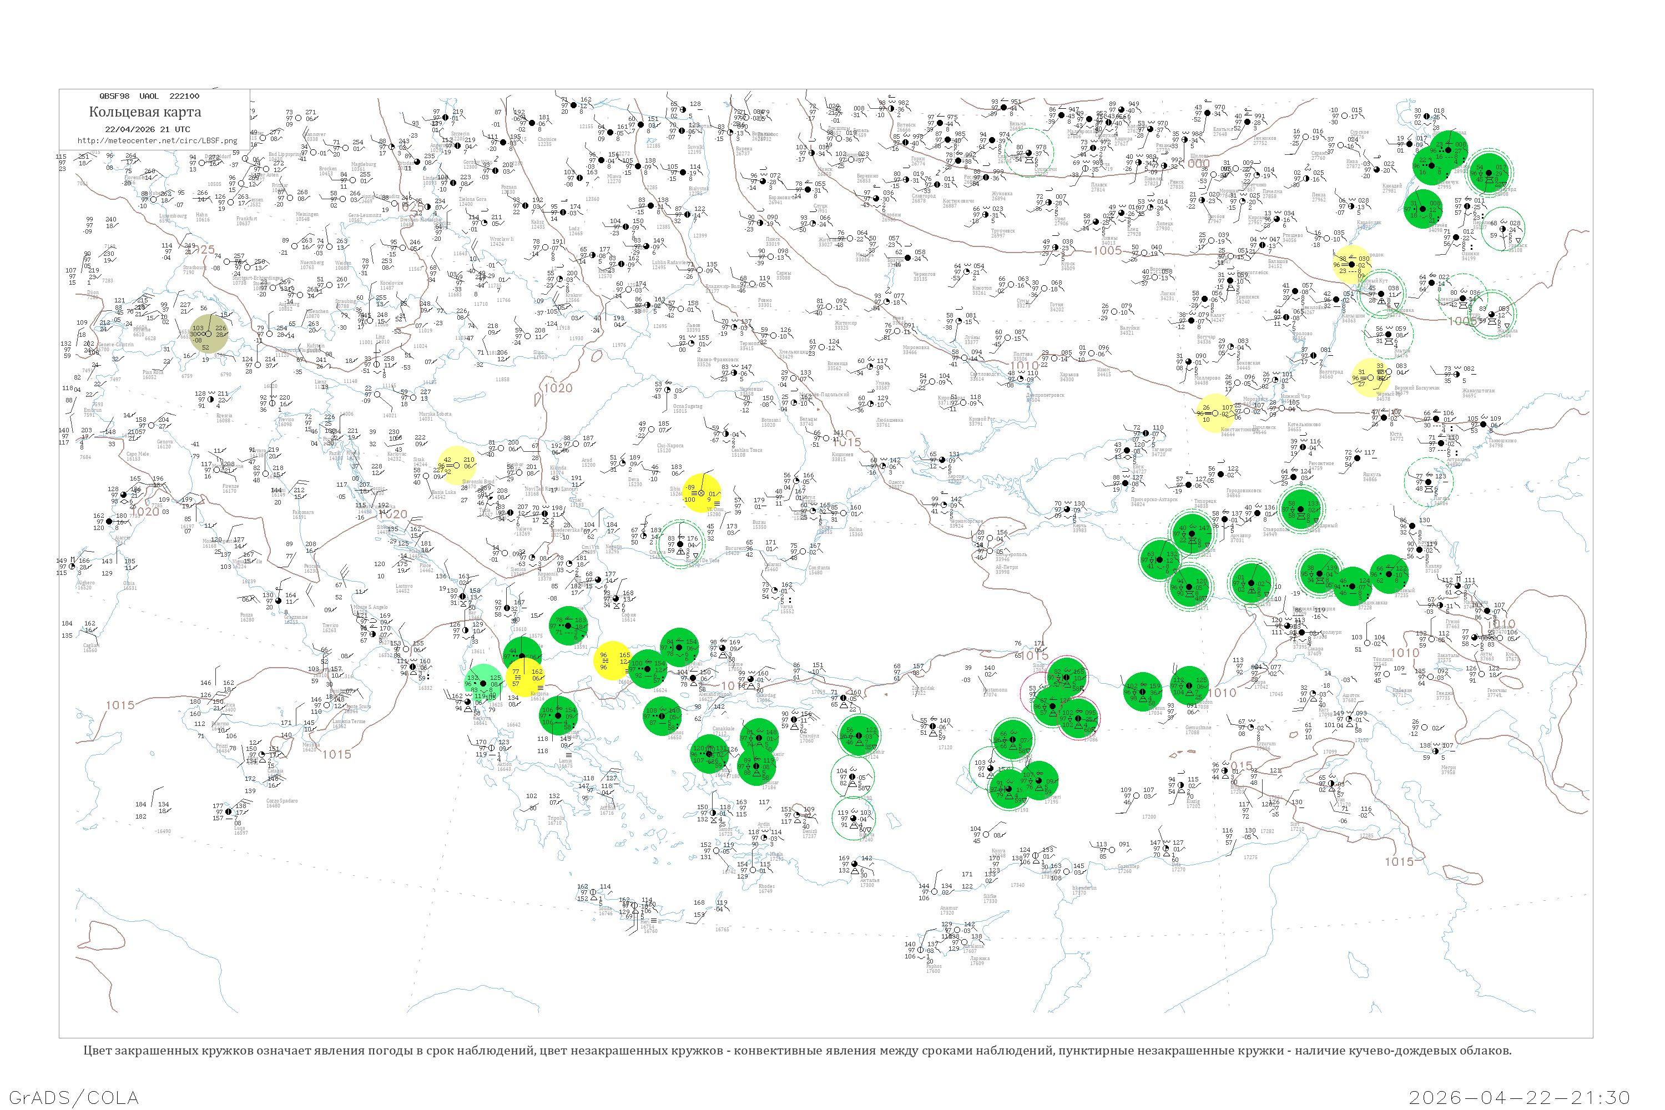Click the station symbol above София 15614
Image resolution: width=1665 pixels, height=1110 pixels.
pyautogui.click(x=615, y=599)
